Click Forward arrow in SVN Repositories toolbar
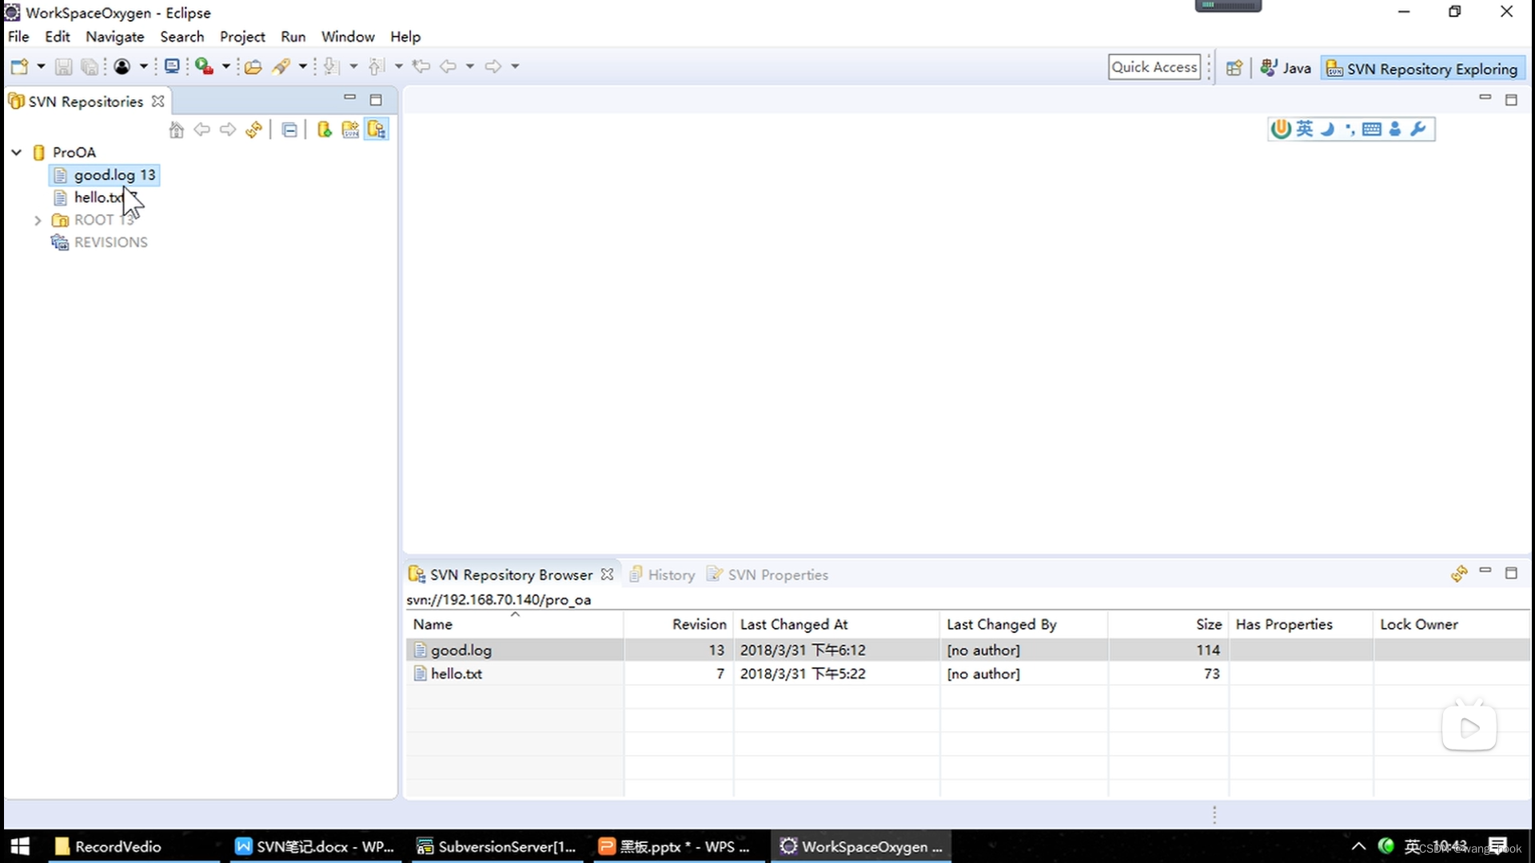 [x=228, y=129]
